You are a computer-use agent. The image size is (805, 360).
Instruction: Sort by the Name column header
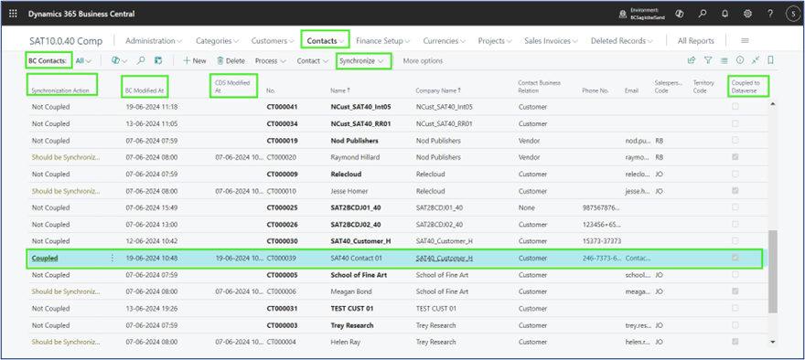tap(340, 90)
